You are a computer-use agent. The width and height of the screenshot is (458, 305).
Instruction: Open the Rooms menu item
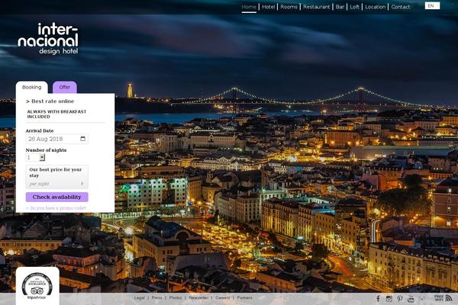[x=289, y=7]
